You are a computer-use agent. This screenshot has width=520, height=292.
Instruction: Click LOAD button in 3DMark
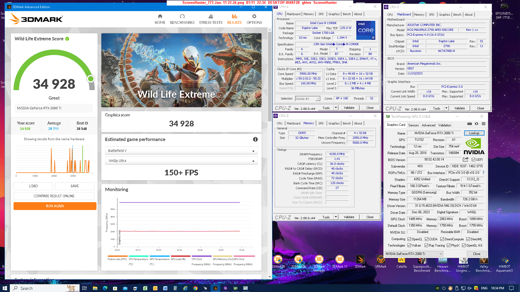pos(33,186)
